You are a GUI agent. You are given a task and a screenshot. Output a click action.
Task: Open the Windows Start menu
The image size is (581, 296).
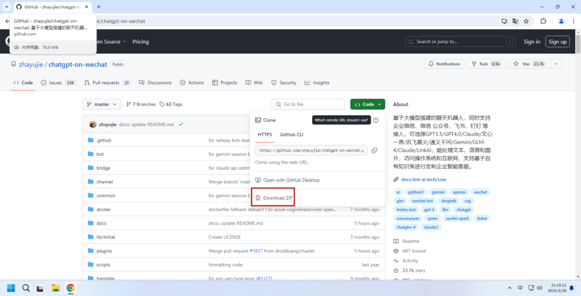[x=11, y=288]
